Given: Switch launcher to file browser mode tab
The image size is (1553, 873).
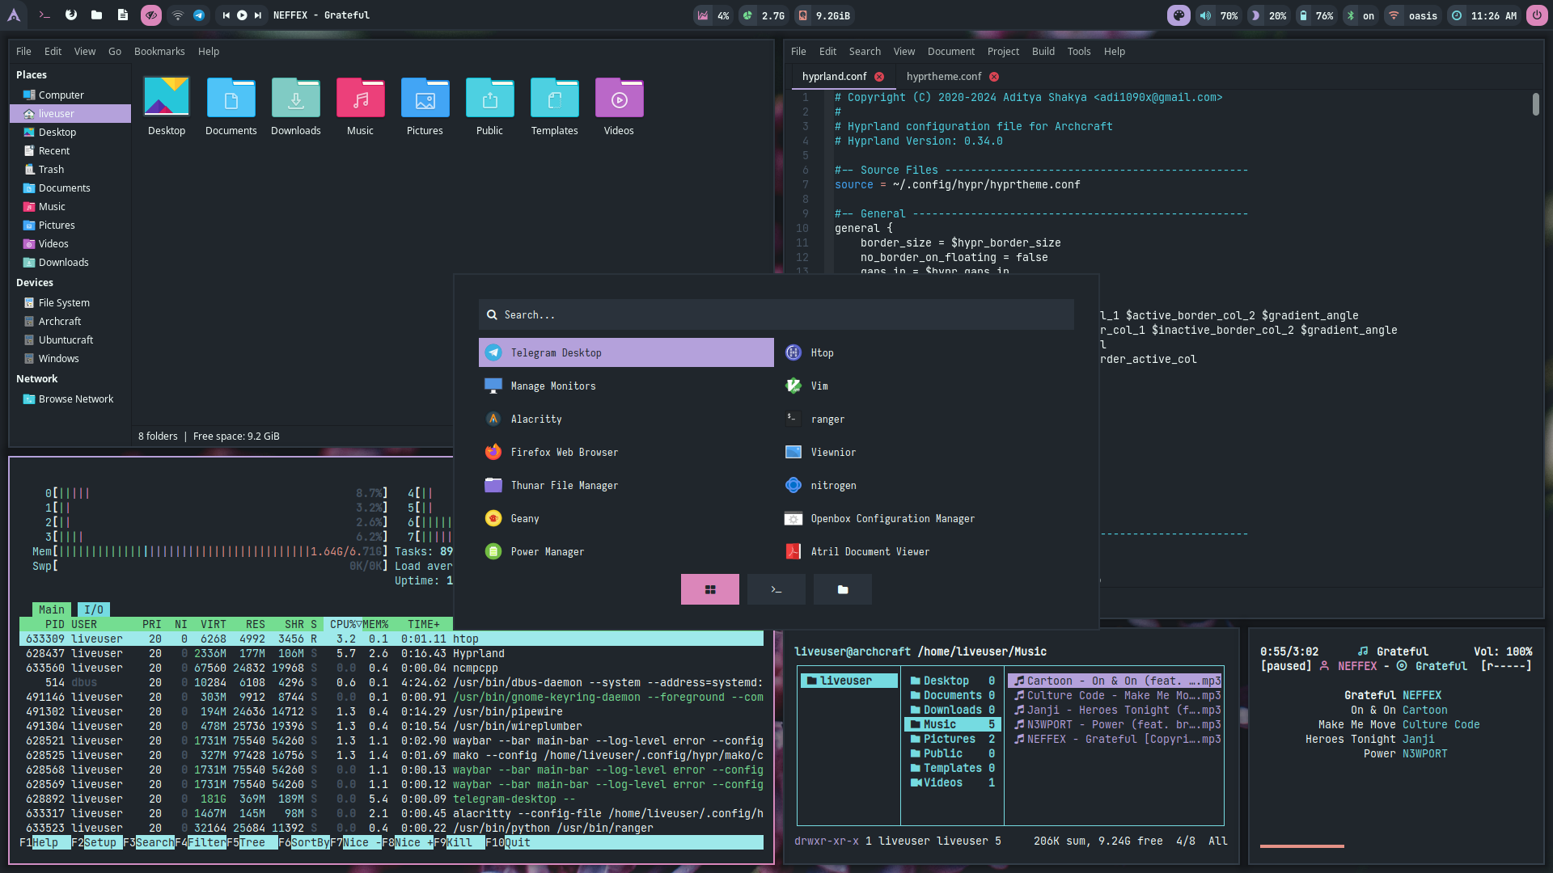Looking at the screenshot, I should [842, 589].
